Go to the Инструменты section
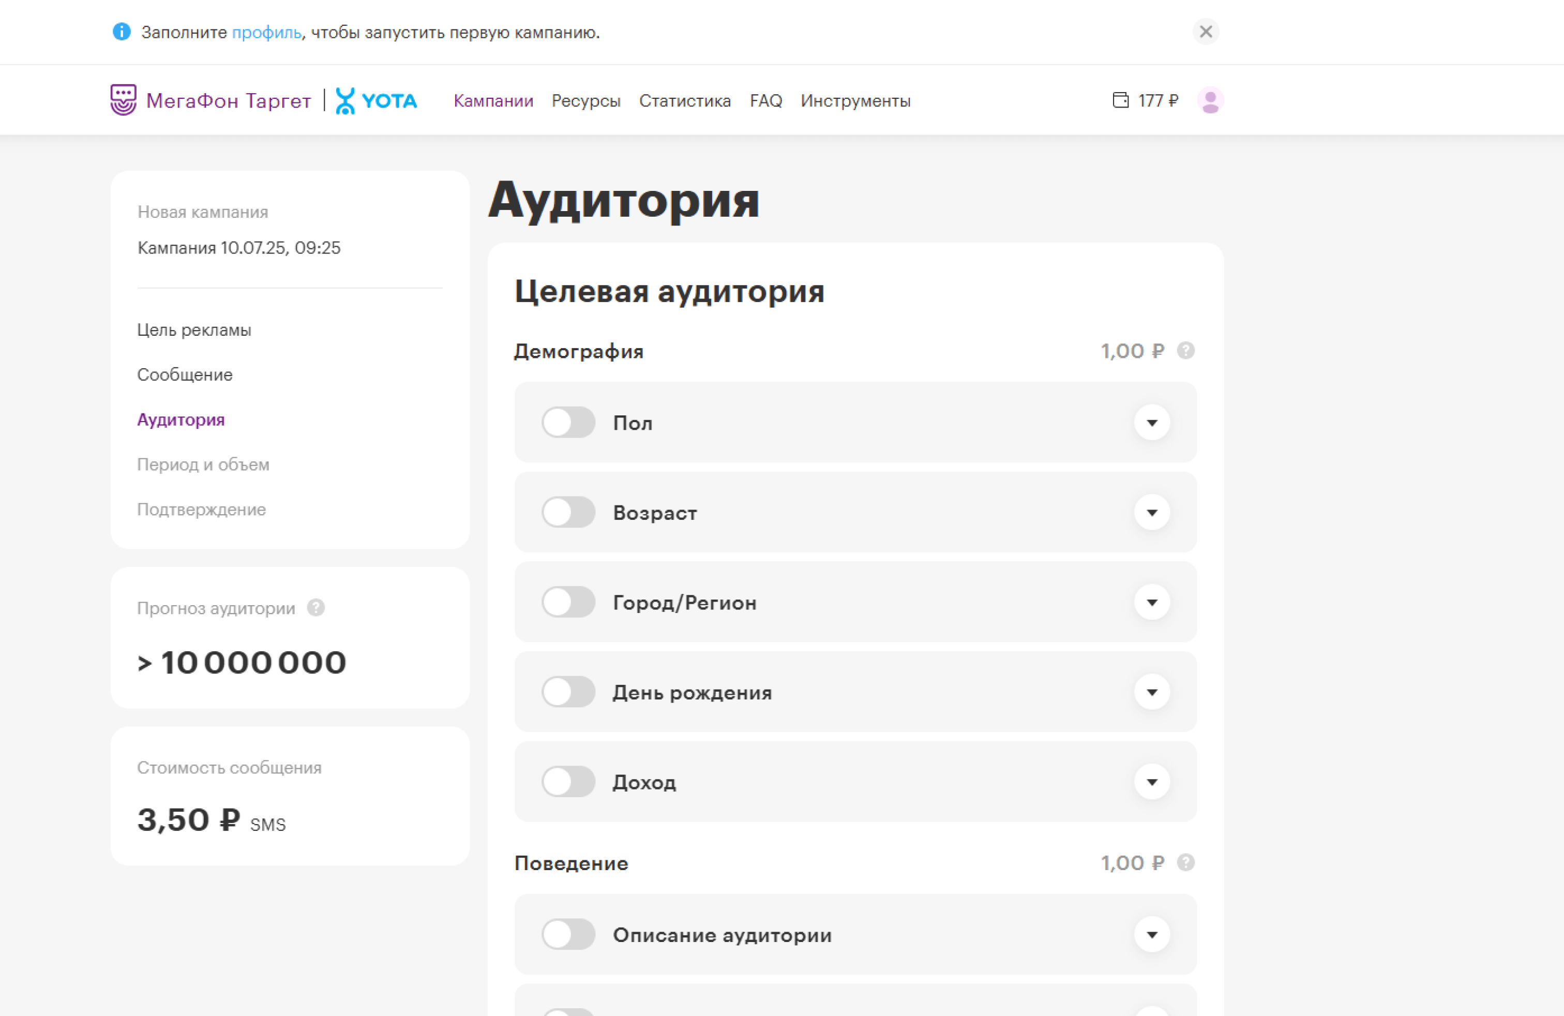The width and height of the screenshot is (1564, 1016). [855, 100]
